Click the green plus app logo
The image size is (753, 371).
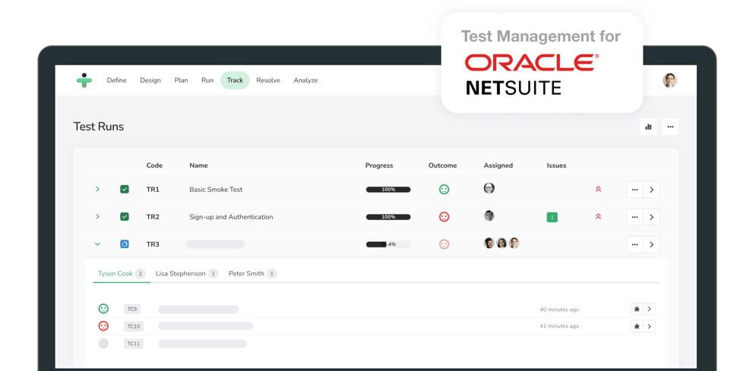84,80
